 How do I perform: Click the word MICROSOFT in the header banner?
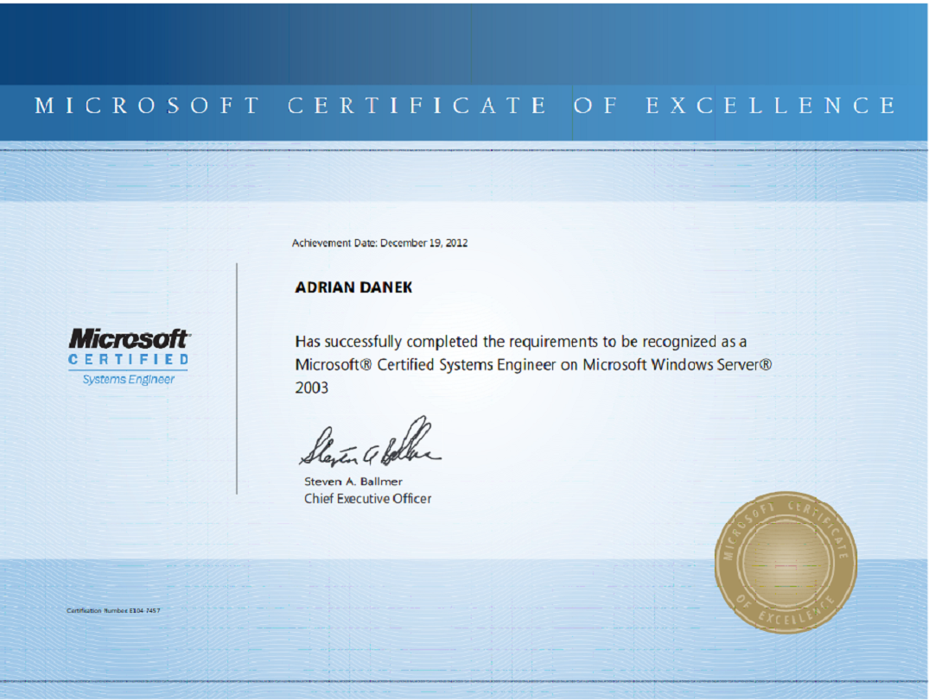point(147,106)
